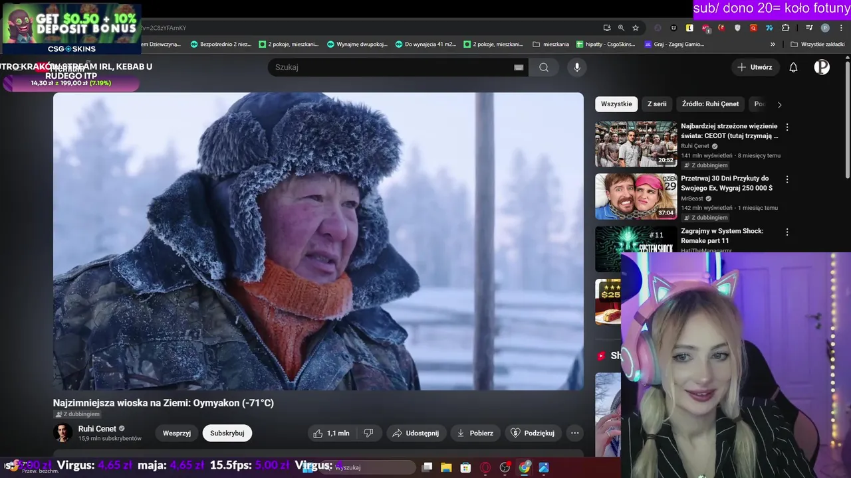The image size is (851, 478).
Task: Open the MrBeast channel name link
Action: click(x=692, y=199)
